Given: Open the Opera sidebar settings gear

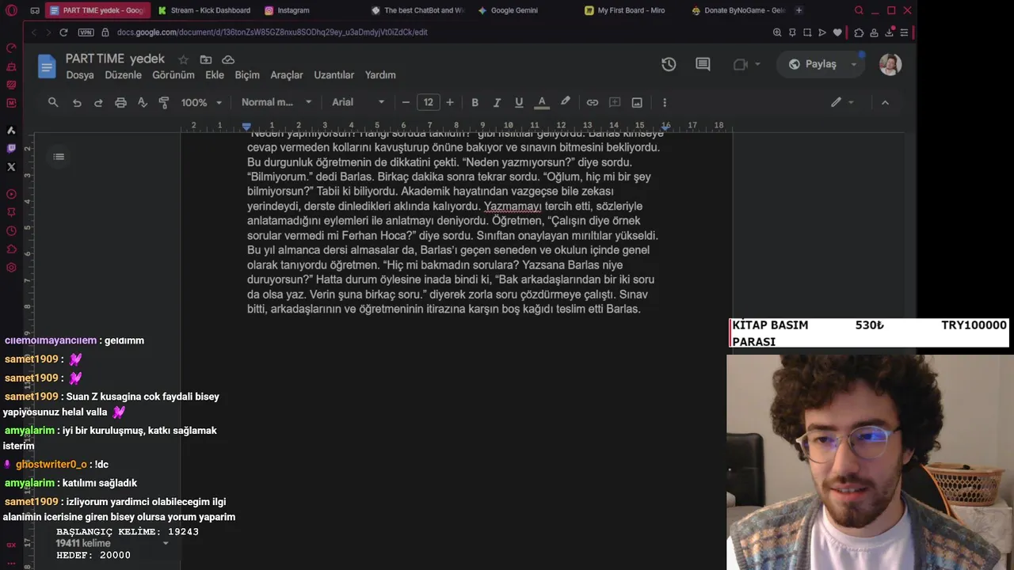Looking at the screenshot, I should [11, 268].
